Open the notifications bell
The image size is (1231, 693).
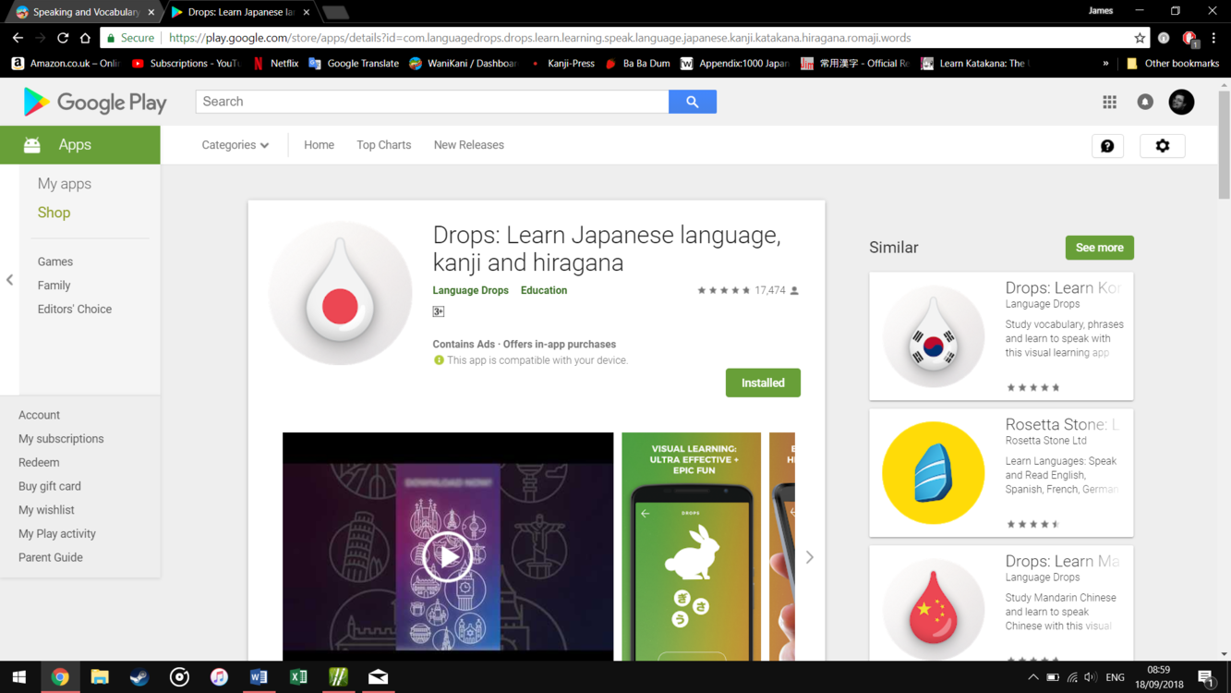coord(1145,103)
